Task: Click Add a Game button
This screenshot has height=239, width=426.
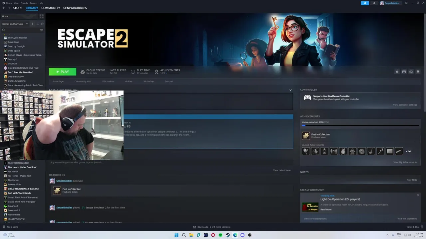Action: click(x=10, y=227)
